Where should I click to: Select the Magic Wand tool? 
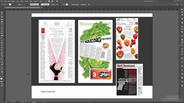click(2, 15)
